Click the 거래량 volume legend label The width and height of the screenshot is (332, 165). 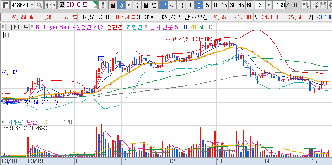point(16,122)
